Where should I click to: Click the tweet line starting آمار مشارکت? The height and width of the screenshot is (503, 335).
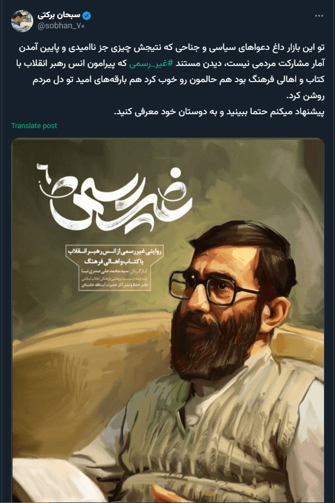point(170,64)
